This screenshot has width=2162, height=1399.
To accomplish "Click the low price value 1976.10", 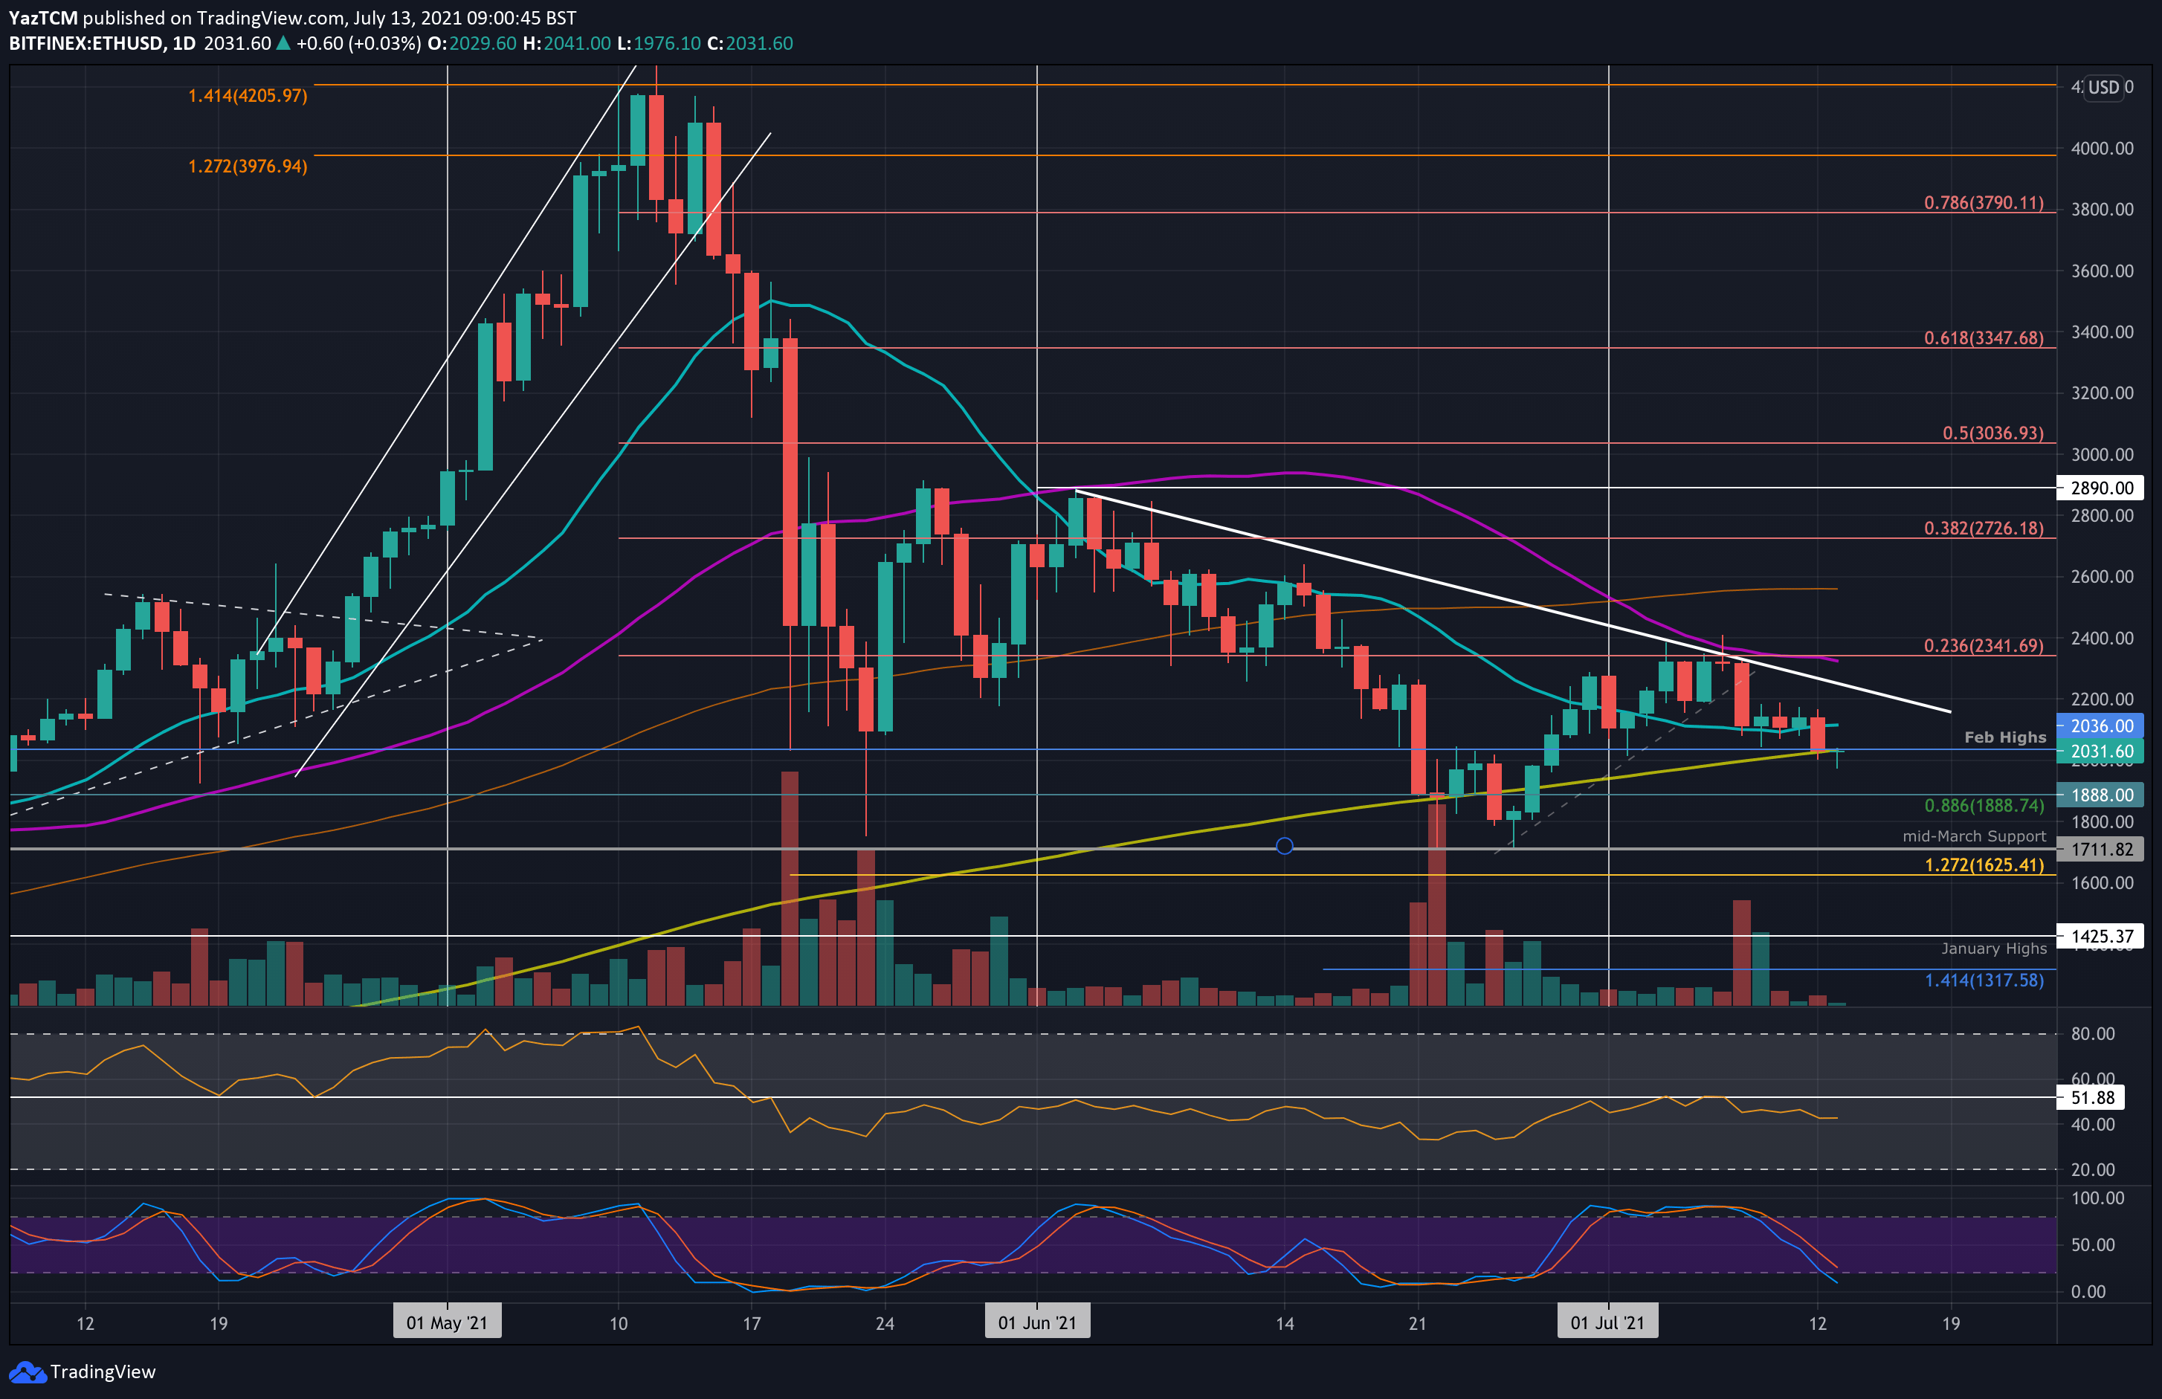I will tap(667, 44).
